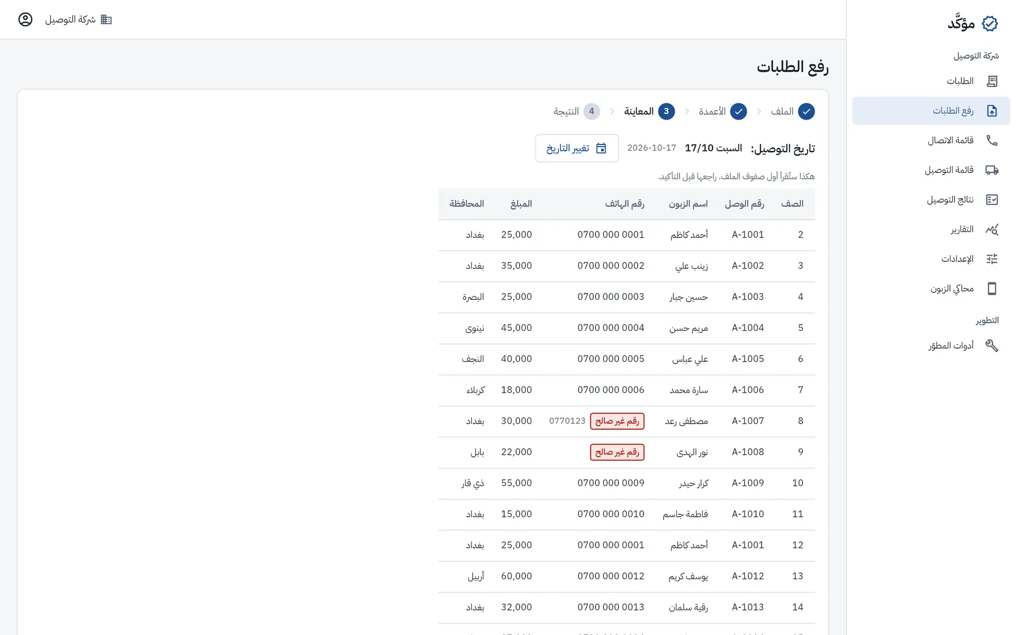Click the رقم الهاتف column header
1016x635 pixels.
click(x=625, y=204)
